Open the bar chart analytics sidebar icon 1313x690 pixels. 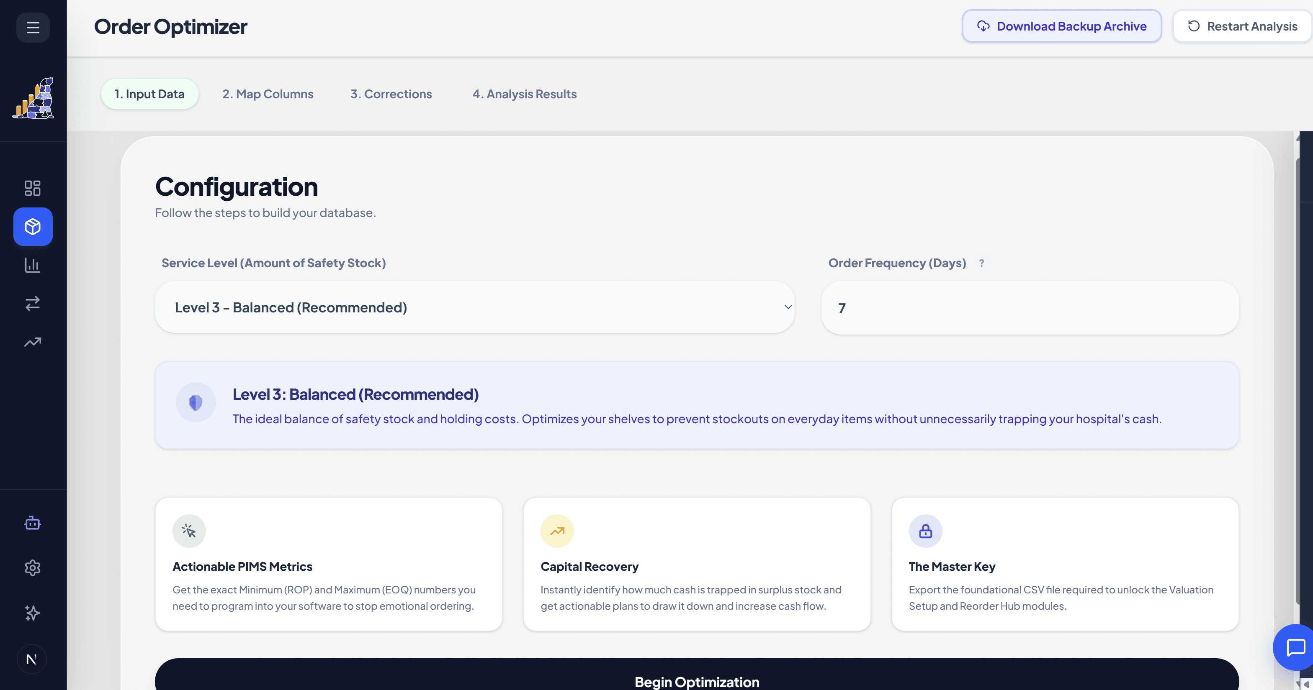tap(33, 265)
